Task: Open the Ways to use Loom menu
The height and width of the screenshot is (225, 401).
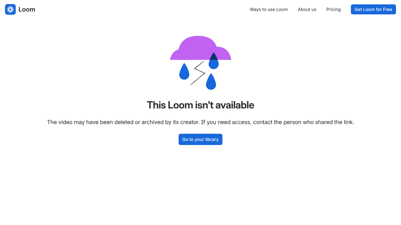Action: point(269,9)
